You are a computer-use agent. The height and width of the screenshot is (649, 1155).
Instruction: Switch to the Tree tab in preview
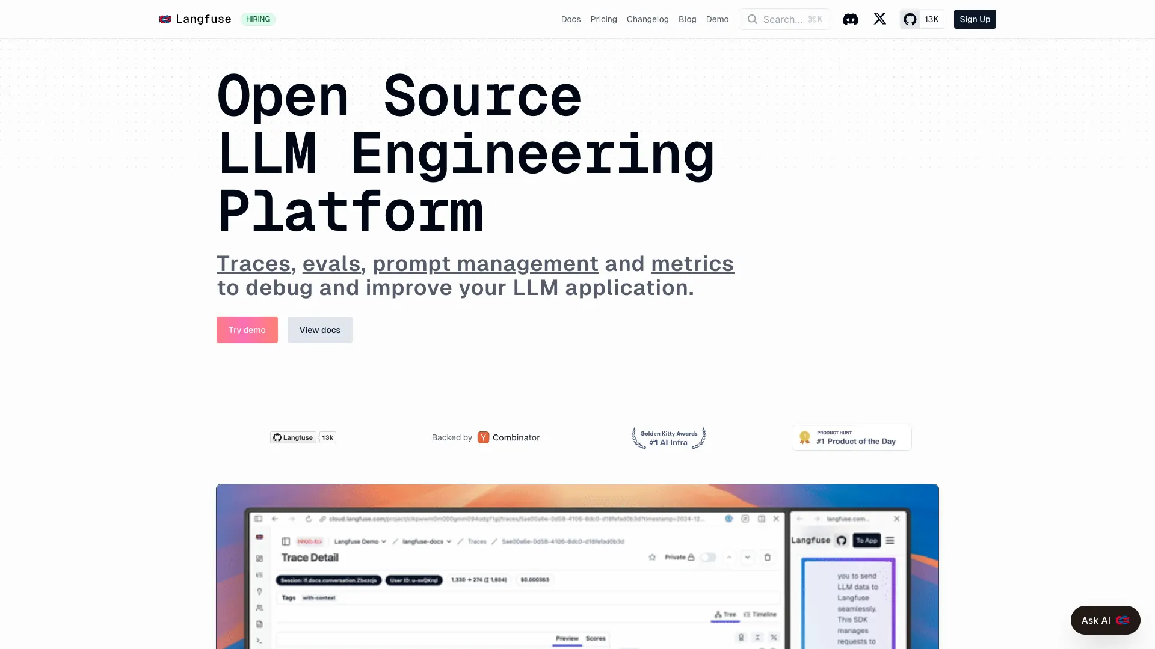click(725, 615)
